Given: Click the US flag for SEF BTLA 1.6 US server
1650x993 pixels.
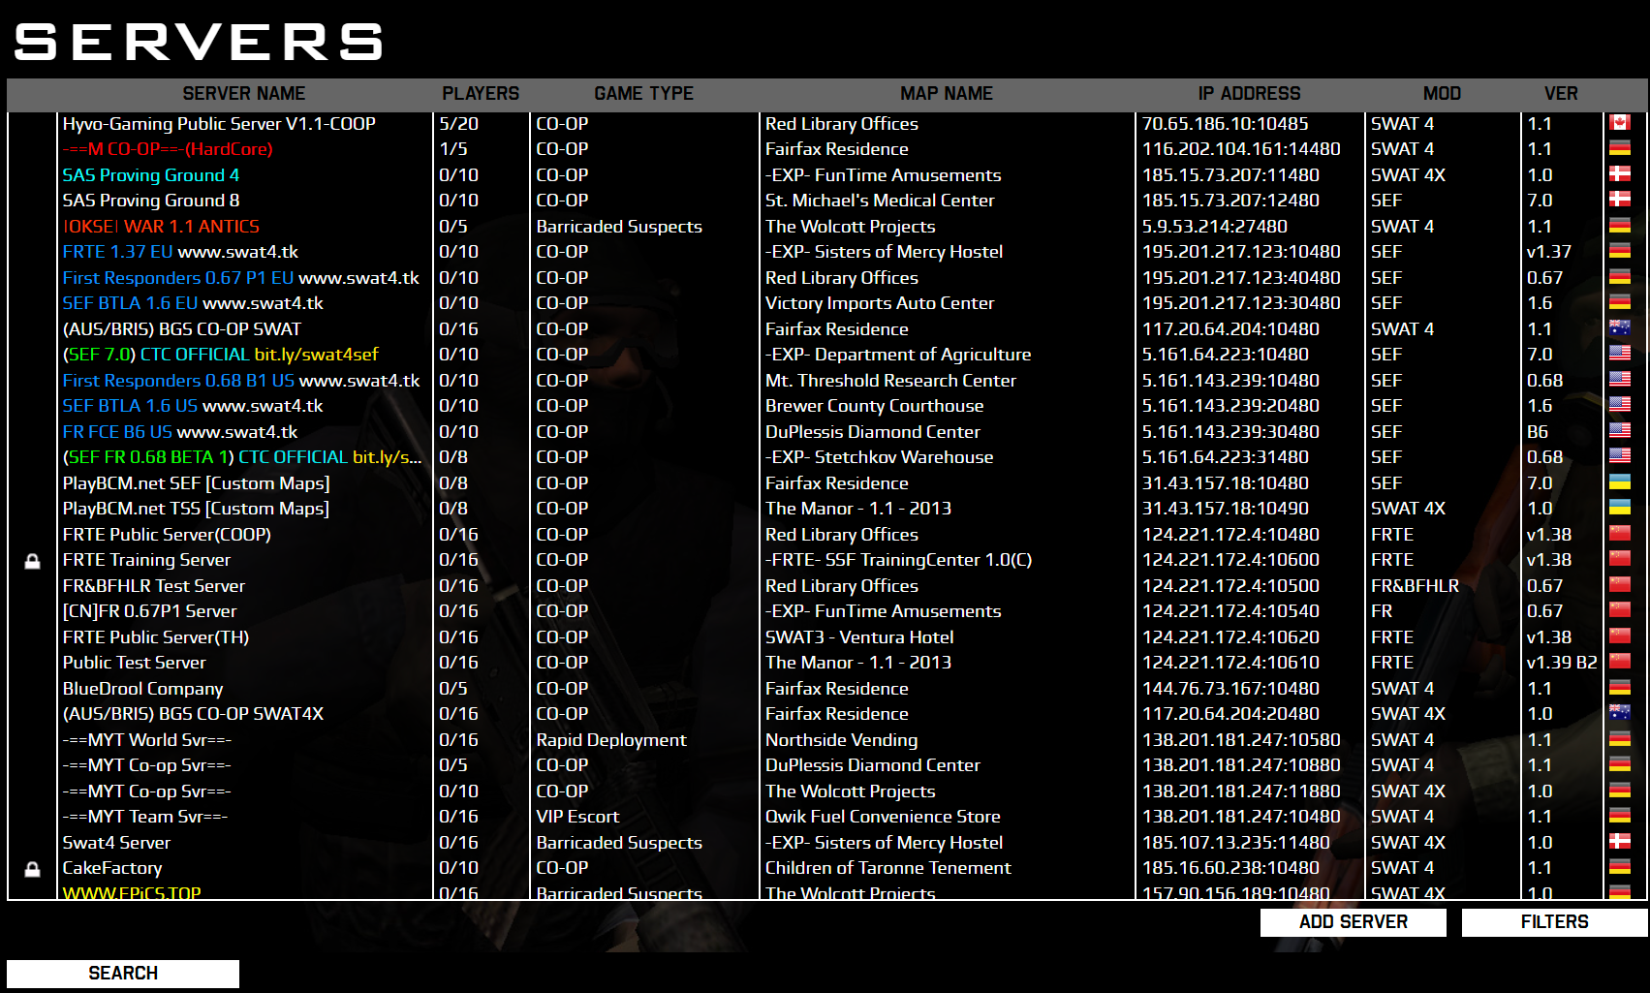Looking at the screenshot, I should click(x=1619, y=405).
